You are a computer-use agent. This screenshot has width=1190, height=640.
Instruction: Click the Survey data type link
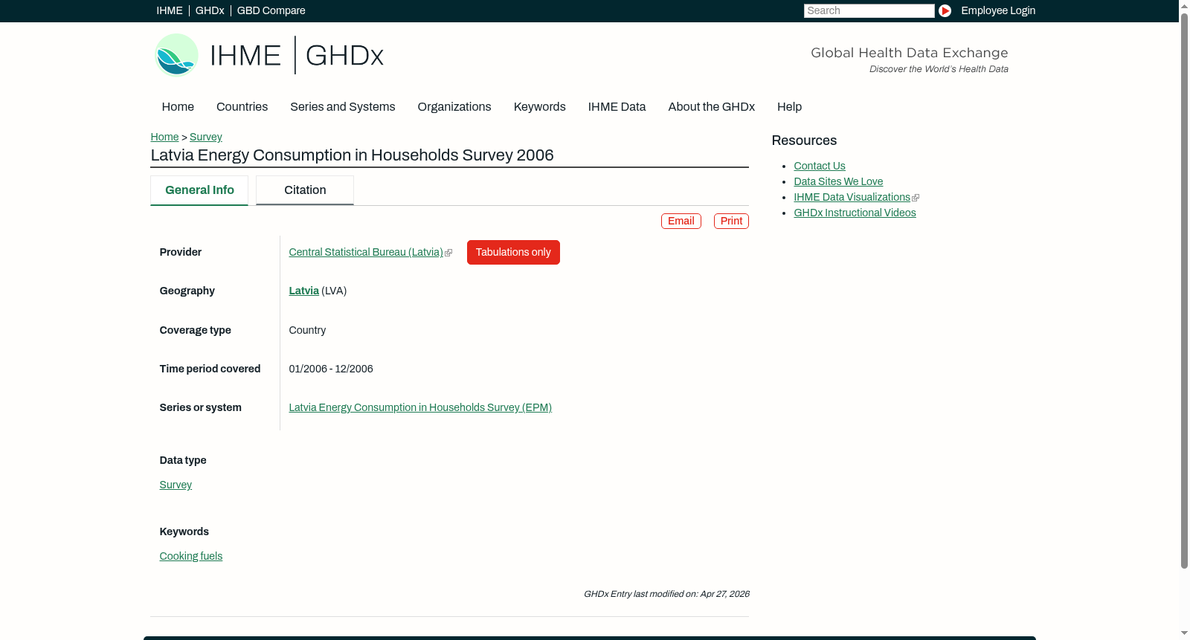(x=176, y=485)
